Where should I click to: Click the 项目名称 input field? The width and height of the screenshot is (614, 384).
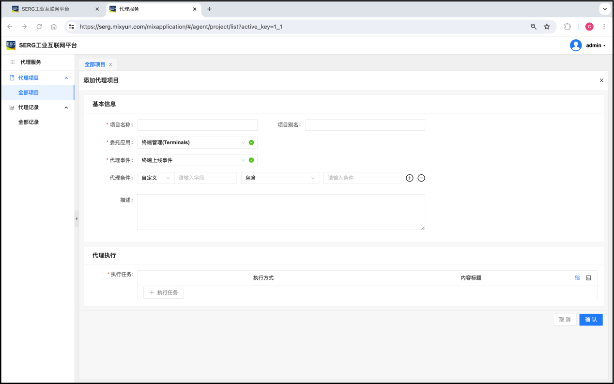point(197,125)
